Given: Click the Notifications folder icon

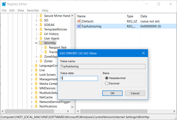Looking at the screenshot, I should pyautogui.click(x=36, y=106).
